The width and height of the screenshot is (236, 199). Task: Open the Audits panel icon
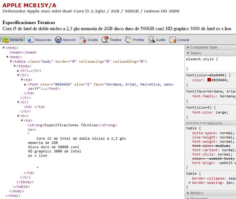[x=151, y=40]
